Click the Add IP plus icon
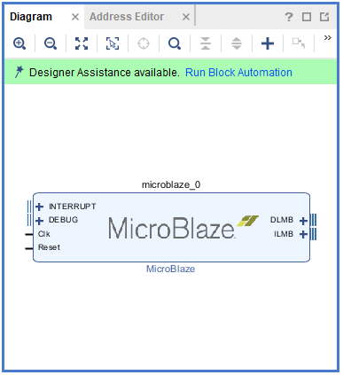 [268, 43]
